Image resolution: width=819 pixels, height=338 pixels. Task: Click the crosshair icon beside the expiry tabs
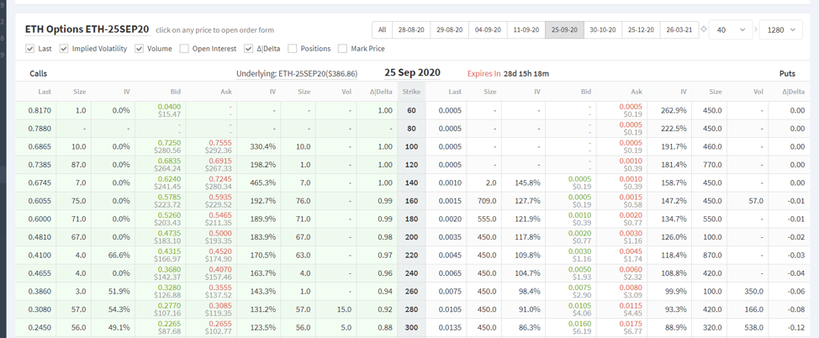tap(703, 29)
